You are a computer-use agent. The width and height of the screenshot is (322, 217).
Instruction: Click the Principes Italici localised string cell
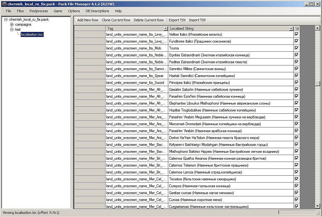231,83
